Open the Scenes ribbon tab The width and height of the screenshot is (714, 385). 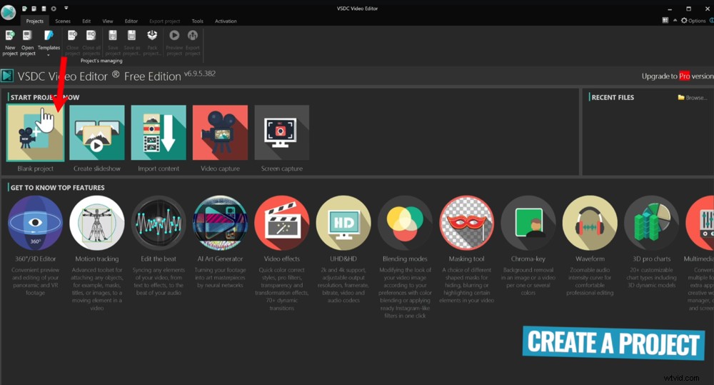point(63,21)
